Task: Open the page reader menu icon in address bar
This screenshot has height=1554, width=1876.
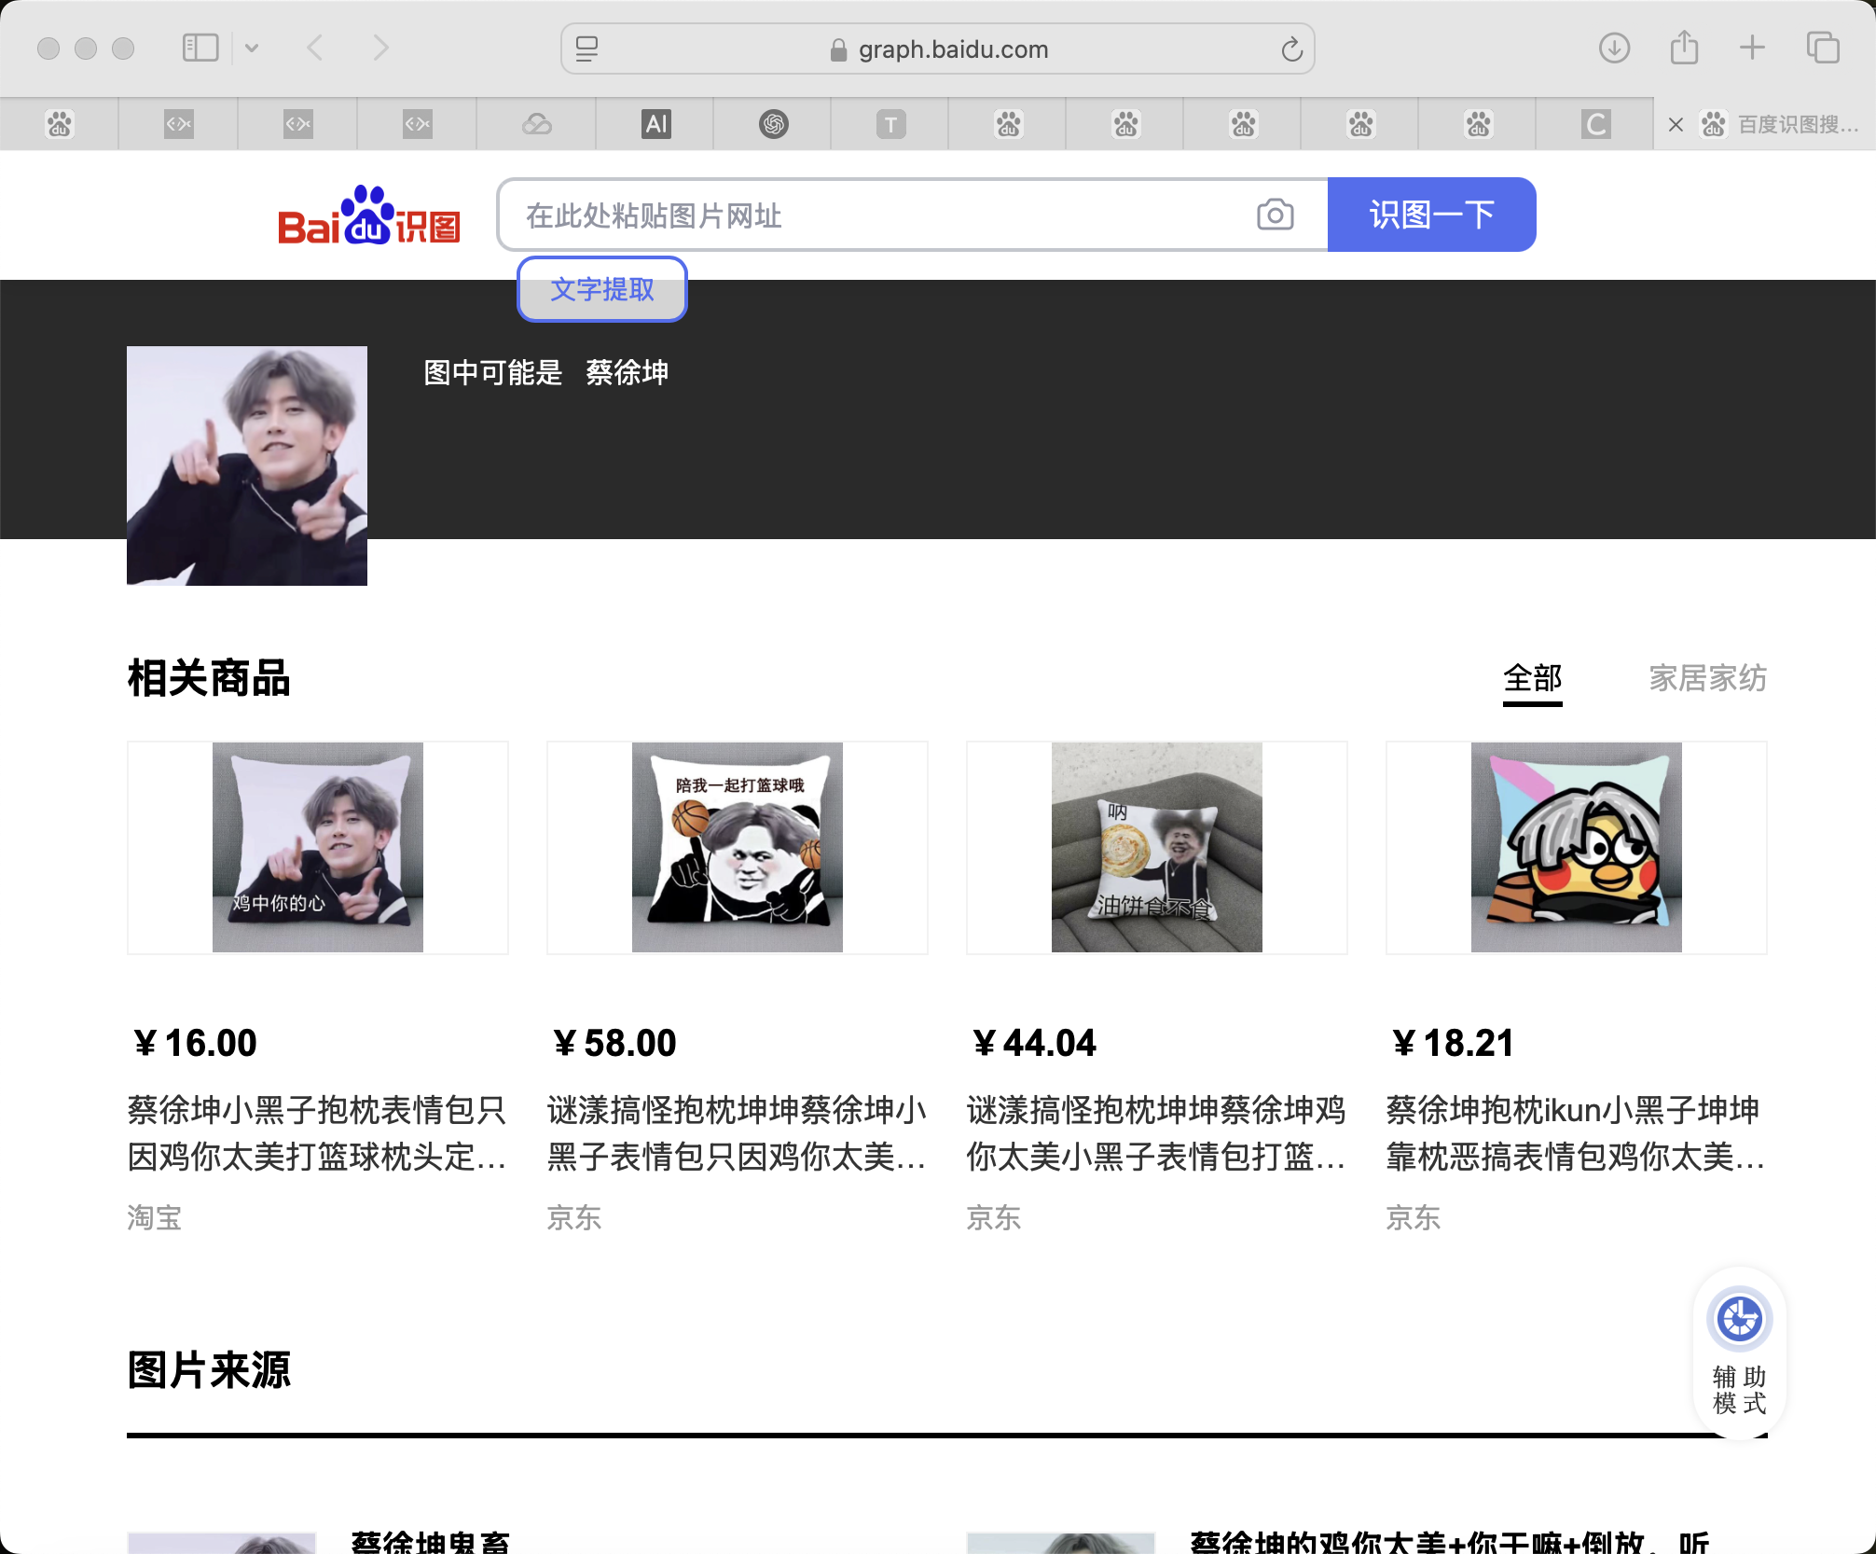Action: (586, 49)
